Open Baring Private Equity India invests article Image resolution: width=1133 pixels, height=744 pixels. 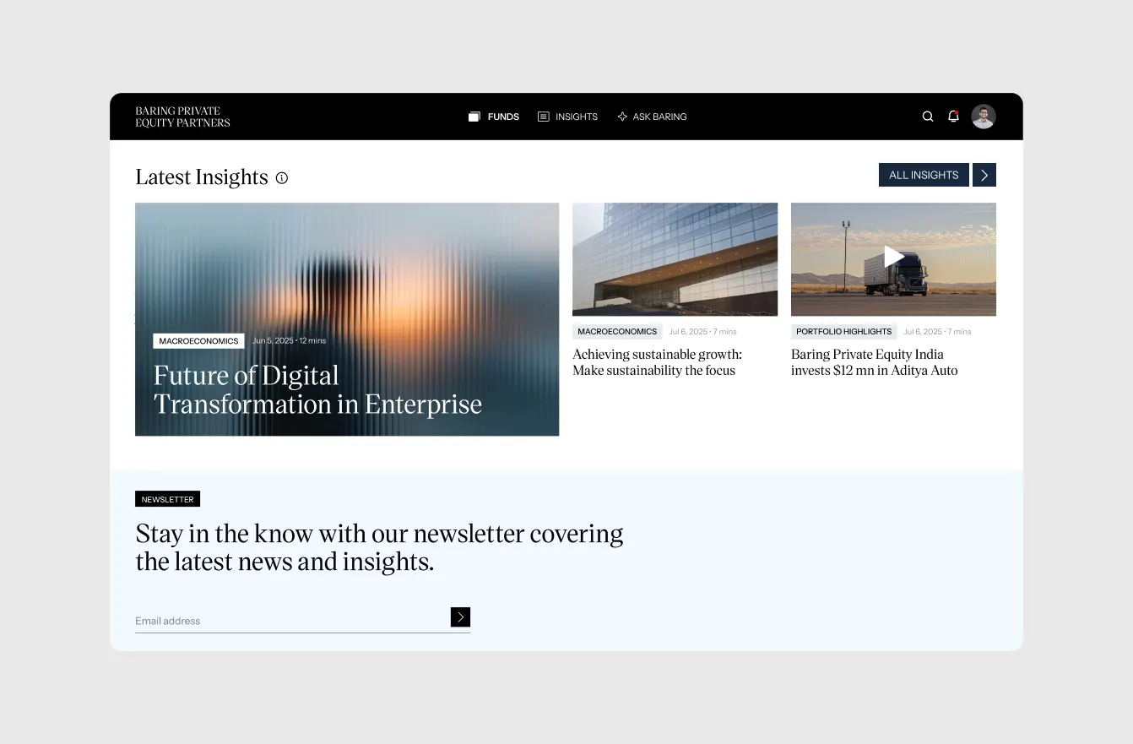[x=874, y=362]
